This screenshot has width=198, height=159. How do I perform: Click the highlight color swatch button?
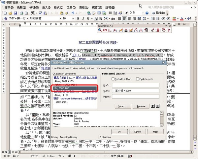[x=174, y=19]
